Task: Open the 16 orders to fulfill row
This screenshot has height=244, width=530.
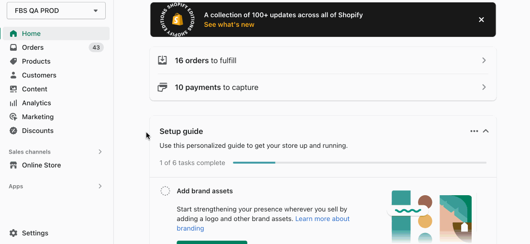Action: [x=323, y=60]
